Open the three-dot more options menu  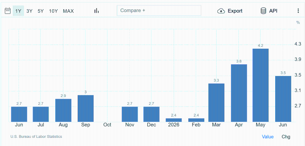(298, 11)
